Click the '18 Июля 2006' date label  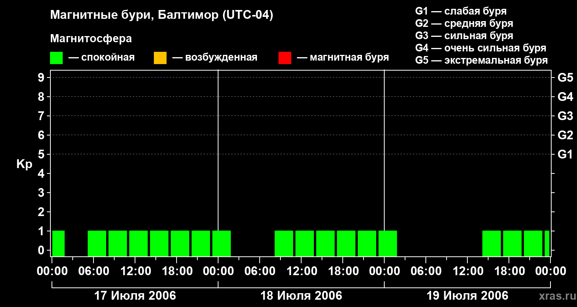pos(301,296)
